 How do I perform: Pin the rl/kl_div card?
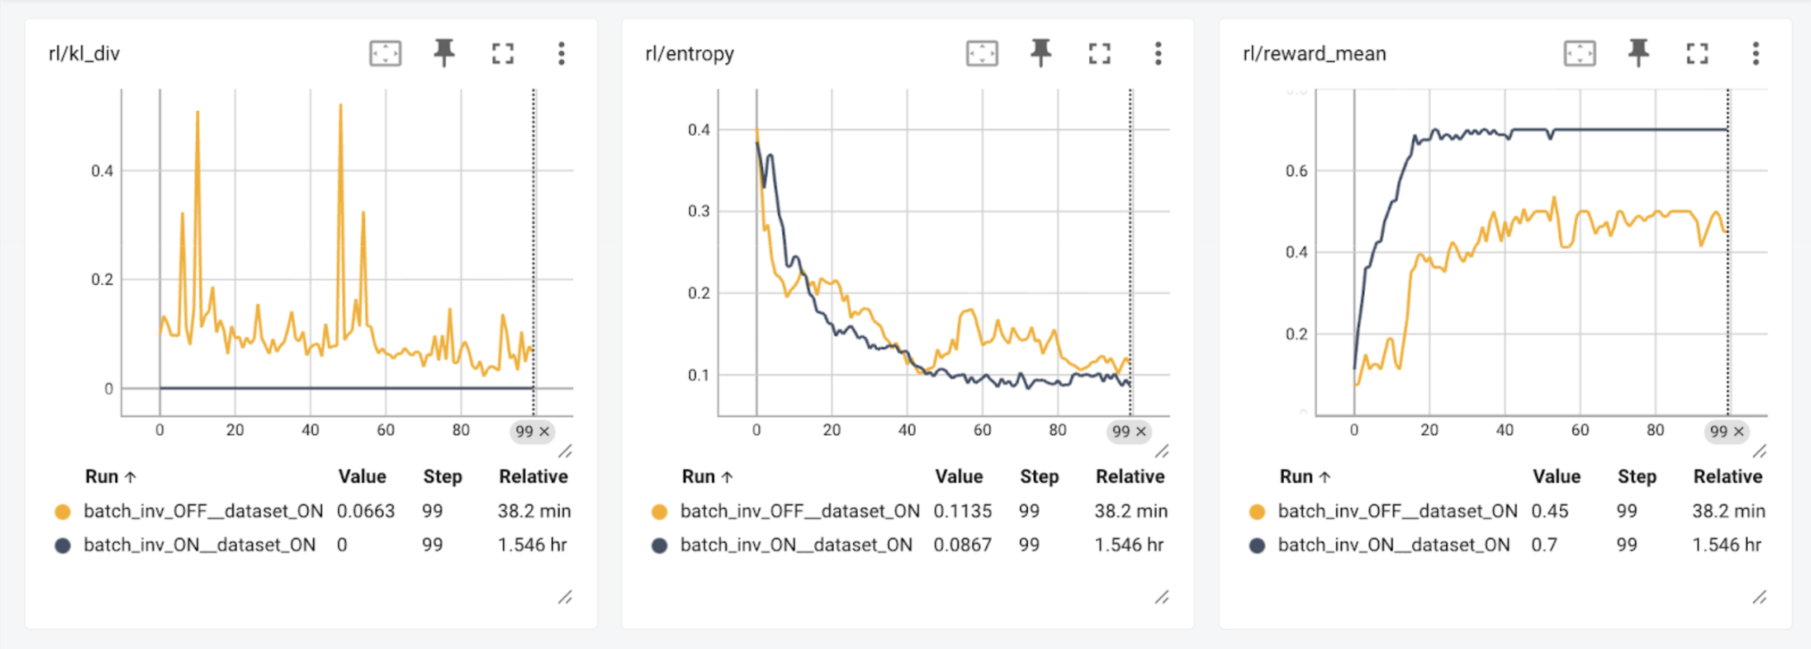(443, 54)
